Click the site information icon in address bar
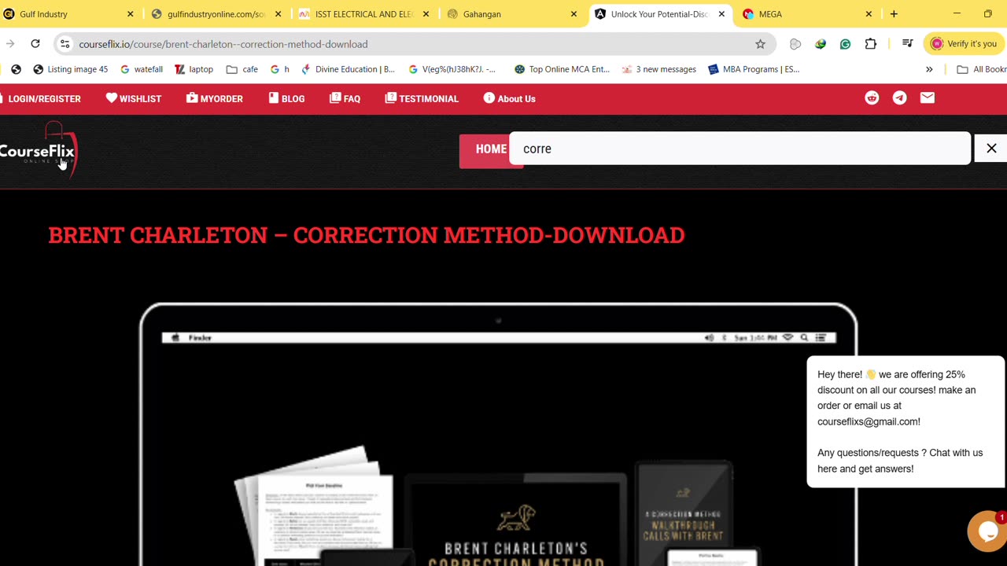Screen dimensions: 1007x566 point(65,44)
